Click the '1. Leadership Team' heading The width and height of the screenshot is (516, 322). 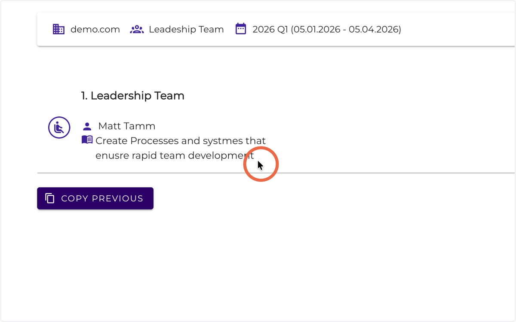(133, 96)
